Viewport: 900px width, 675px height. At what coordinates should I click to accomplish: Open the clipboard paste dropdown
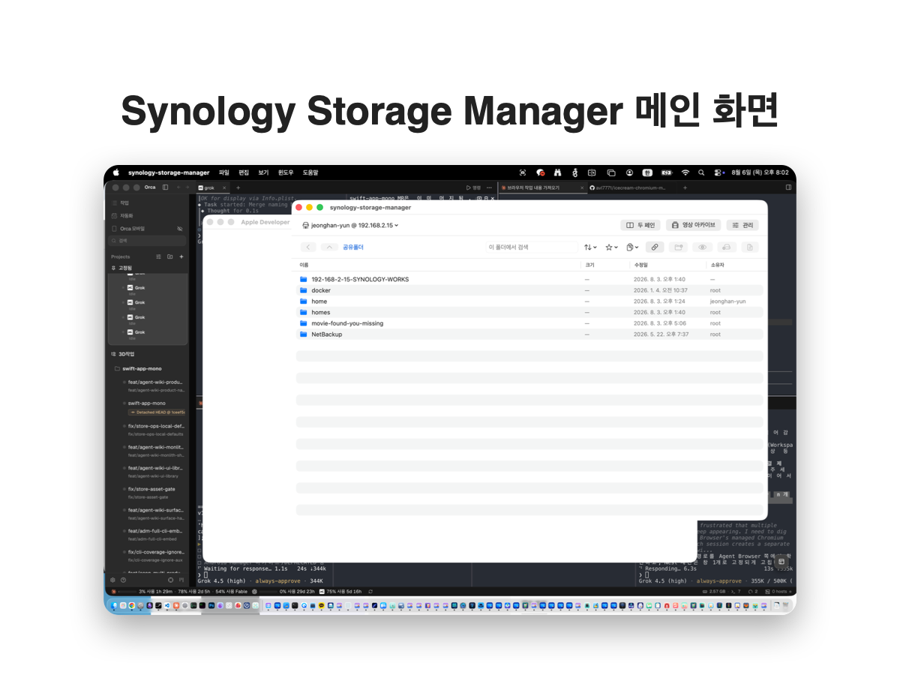632,247
